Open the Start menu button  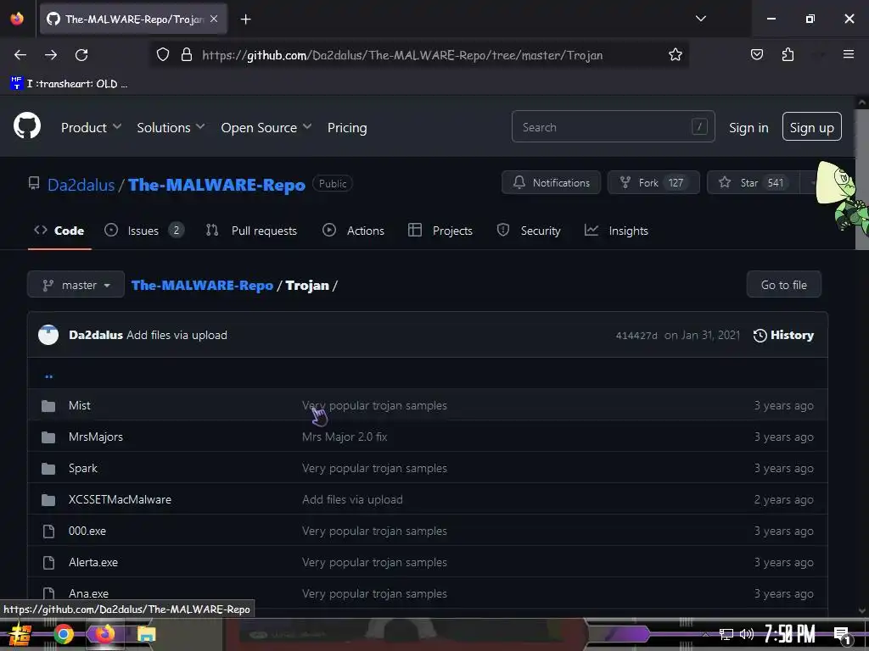[x=20, y=634]
